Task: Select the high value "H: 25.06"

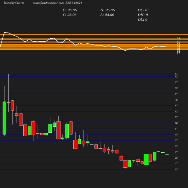Action: [108, 10]
